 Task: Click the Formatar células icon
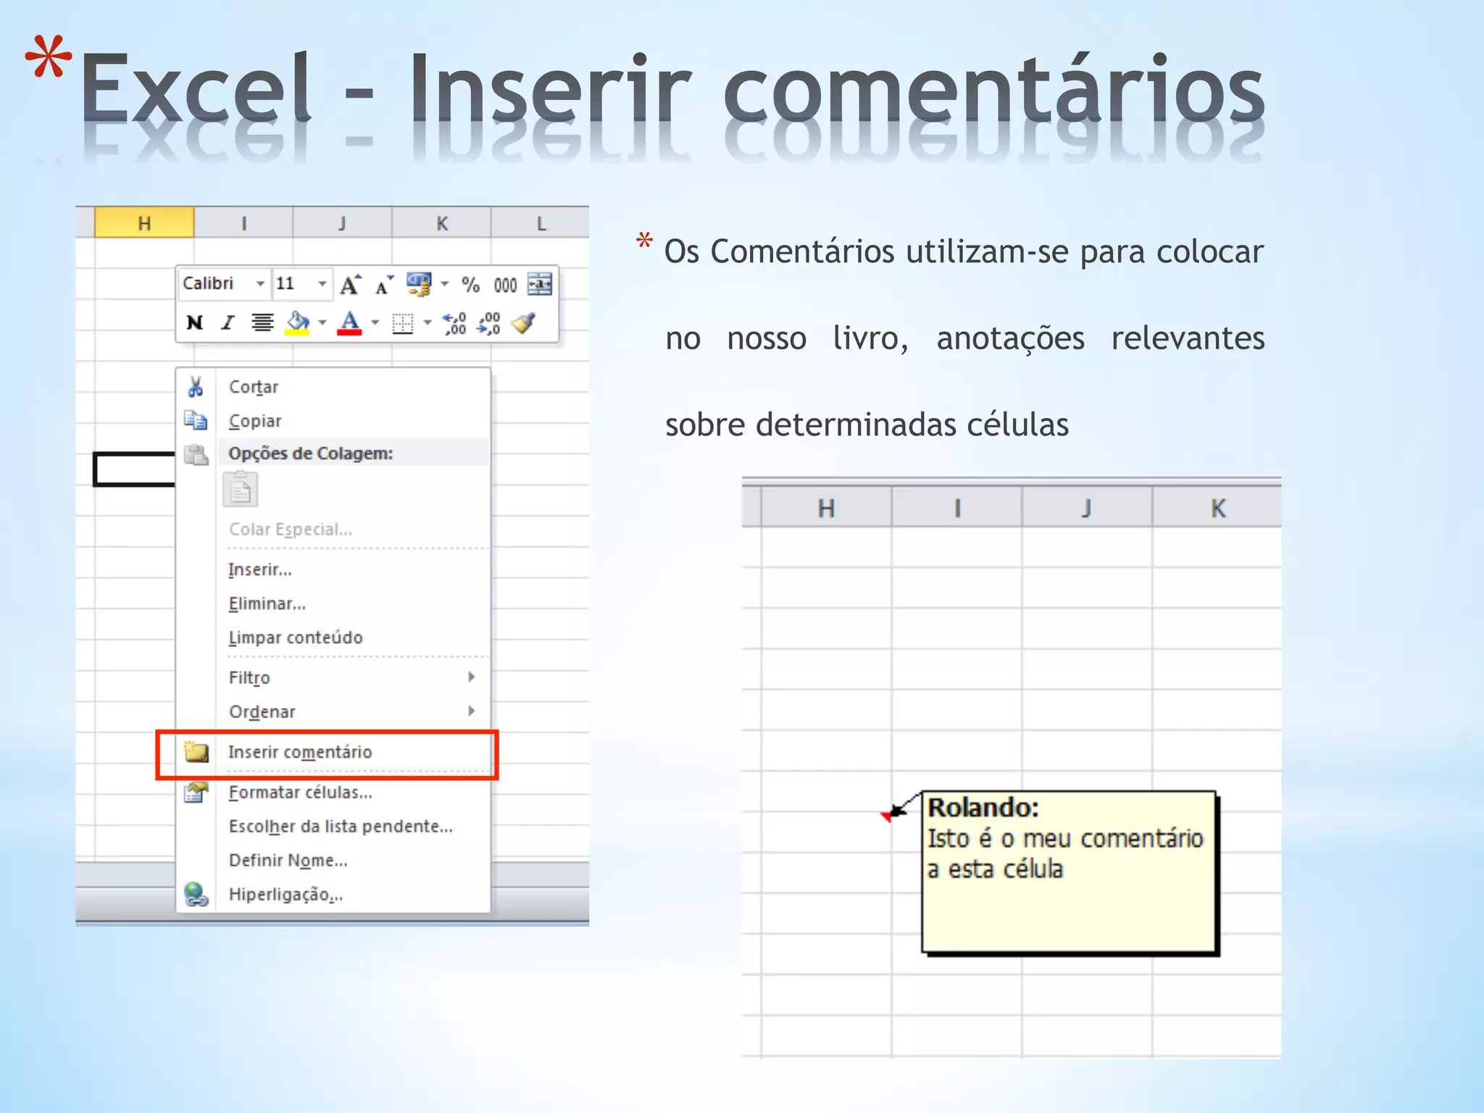click(x=196, y=792)
